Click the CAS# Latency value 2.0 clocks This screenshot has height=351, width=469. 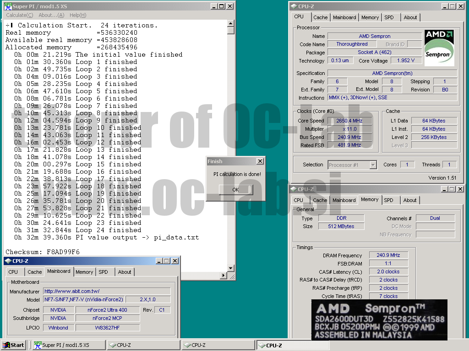tap(388, 271)
